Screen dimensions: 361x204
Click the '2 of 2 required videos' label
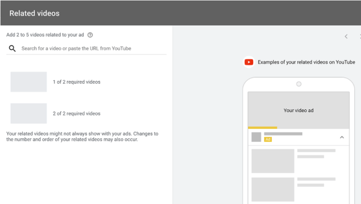coord(77,114)
